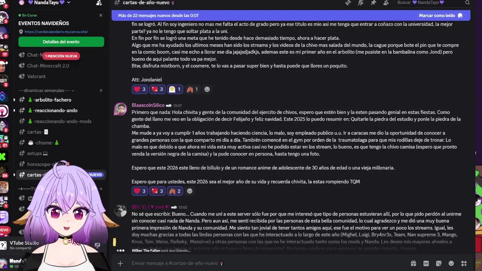
Task: Show pinned messages with the pin icon
Action: tap(373, 3)
